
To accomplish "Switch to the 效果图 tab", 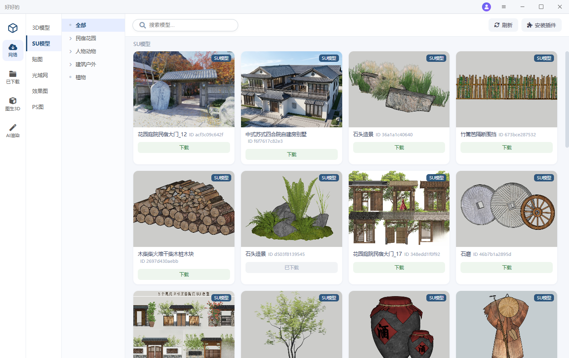I will [44, 91].
